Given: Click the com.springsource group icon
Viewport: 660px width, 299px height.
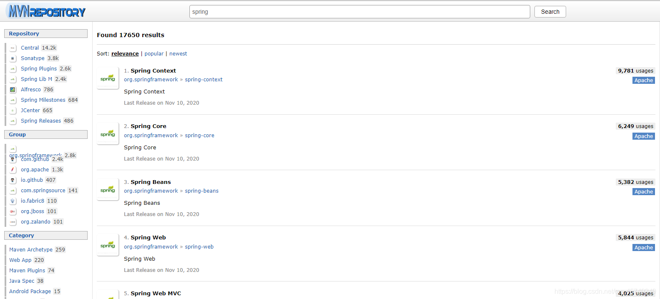Looking at the screenshot, I should pyautogui.click(x=13, y=191).
